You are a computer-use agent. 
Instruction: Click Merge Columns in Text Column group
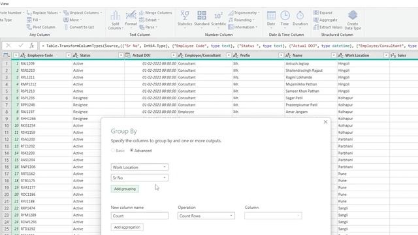point(155,13)
